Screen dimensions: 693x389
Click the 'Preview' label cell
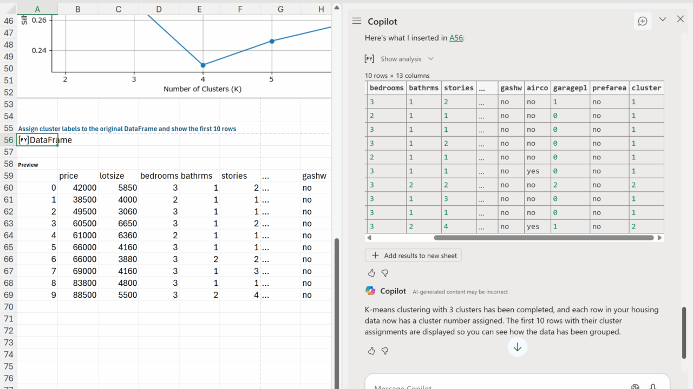coord(28,165)
